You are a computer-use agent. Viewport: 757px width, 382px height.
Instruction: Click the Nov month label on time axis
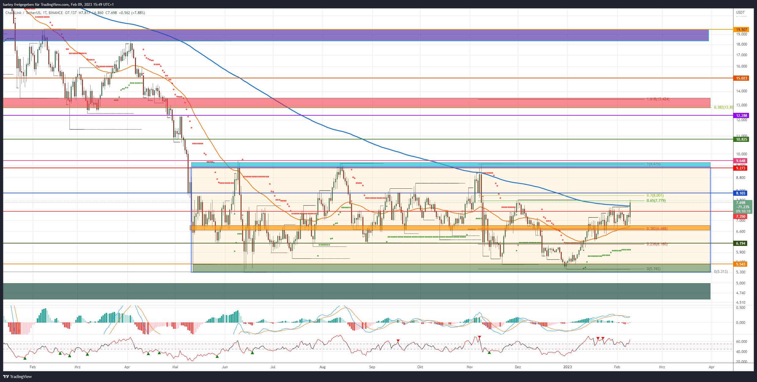click(x=470, y=367)
